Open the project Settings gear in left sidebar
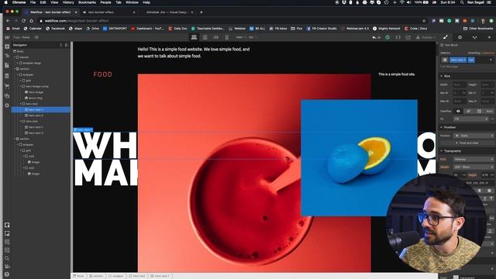Screen dimensions: 496x279 coord(7,105)
